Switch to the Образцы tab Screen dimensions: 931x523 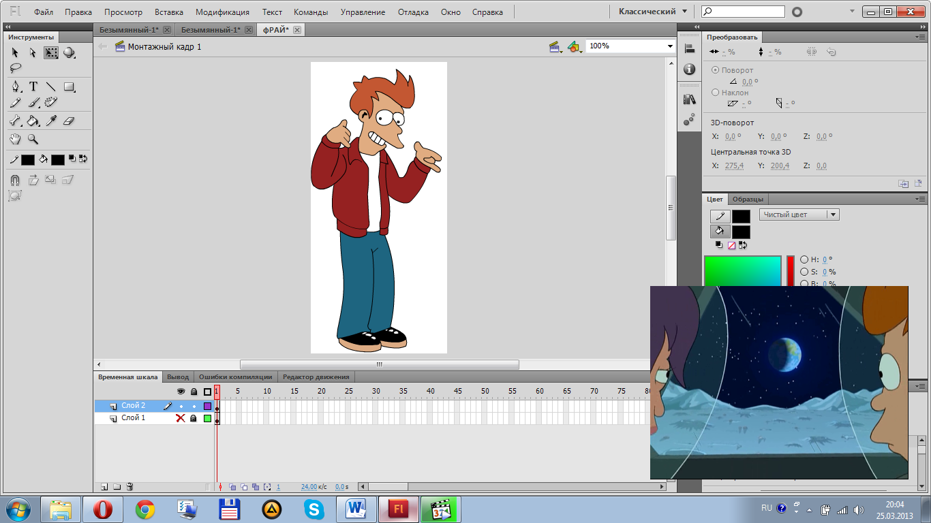[x=748, y=199]
